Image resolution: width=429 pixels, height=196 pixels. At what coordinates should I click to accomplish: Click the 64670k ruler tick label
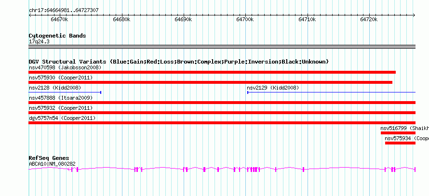pos(59,20)
